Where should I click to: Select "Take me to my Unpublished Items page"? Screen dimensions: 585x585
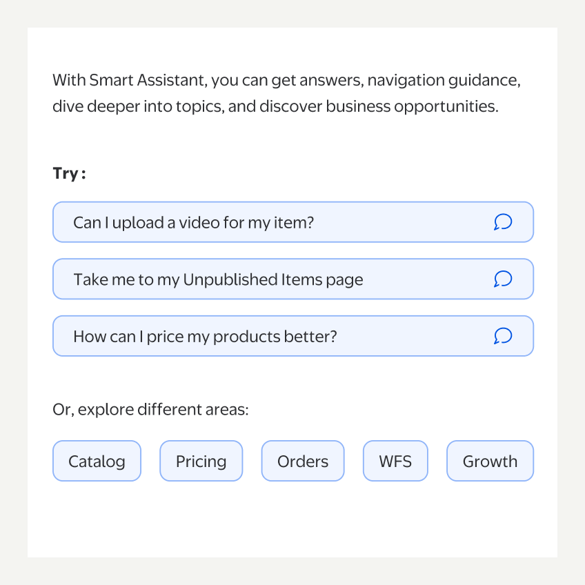coord(218,279)
